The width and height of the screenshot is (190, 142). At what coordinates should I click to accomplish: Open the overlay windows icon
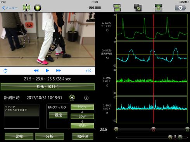pos(138,8)
